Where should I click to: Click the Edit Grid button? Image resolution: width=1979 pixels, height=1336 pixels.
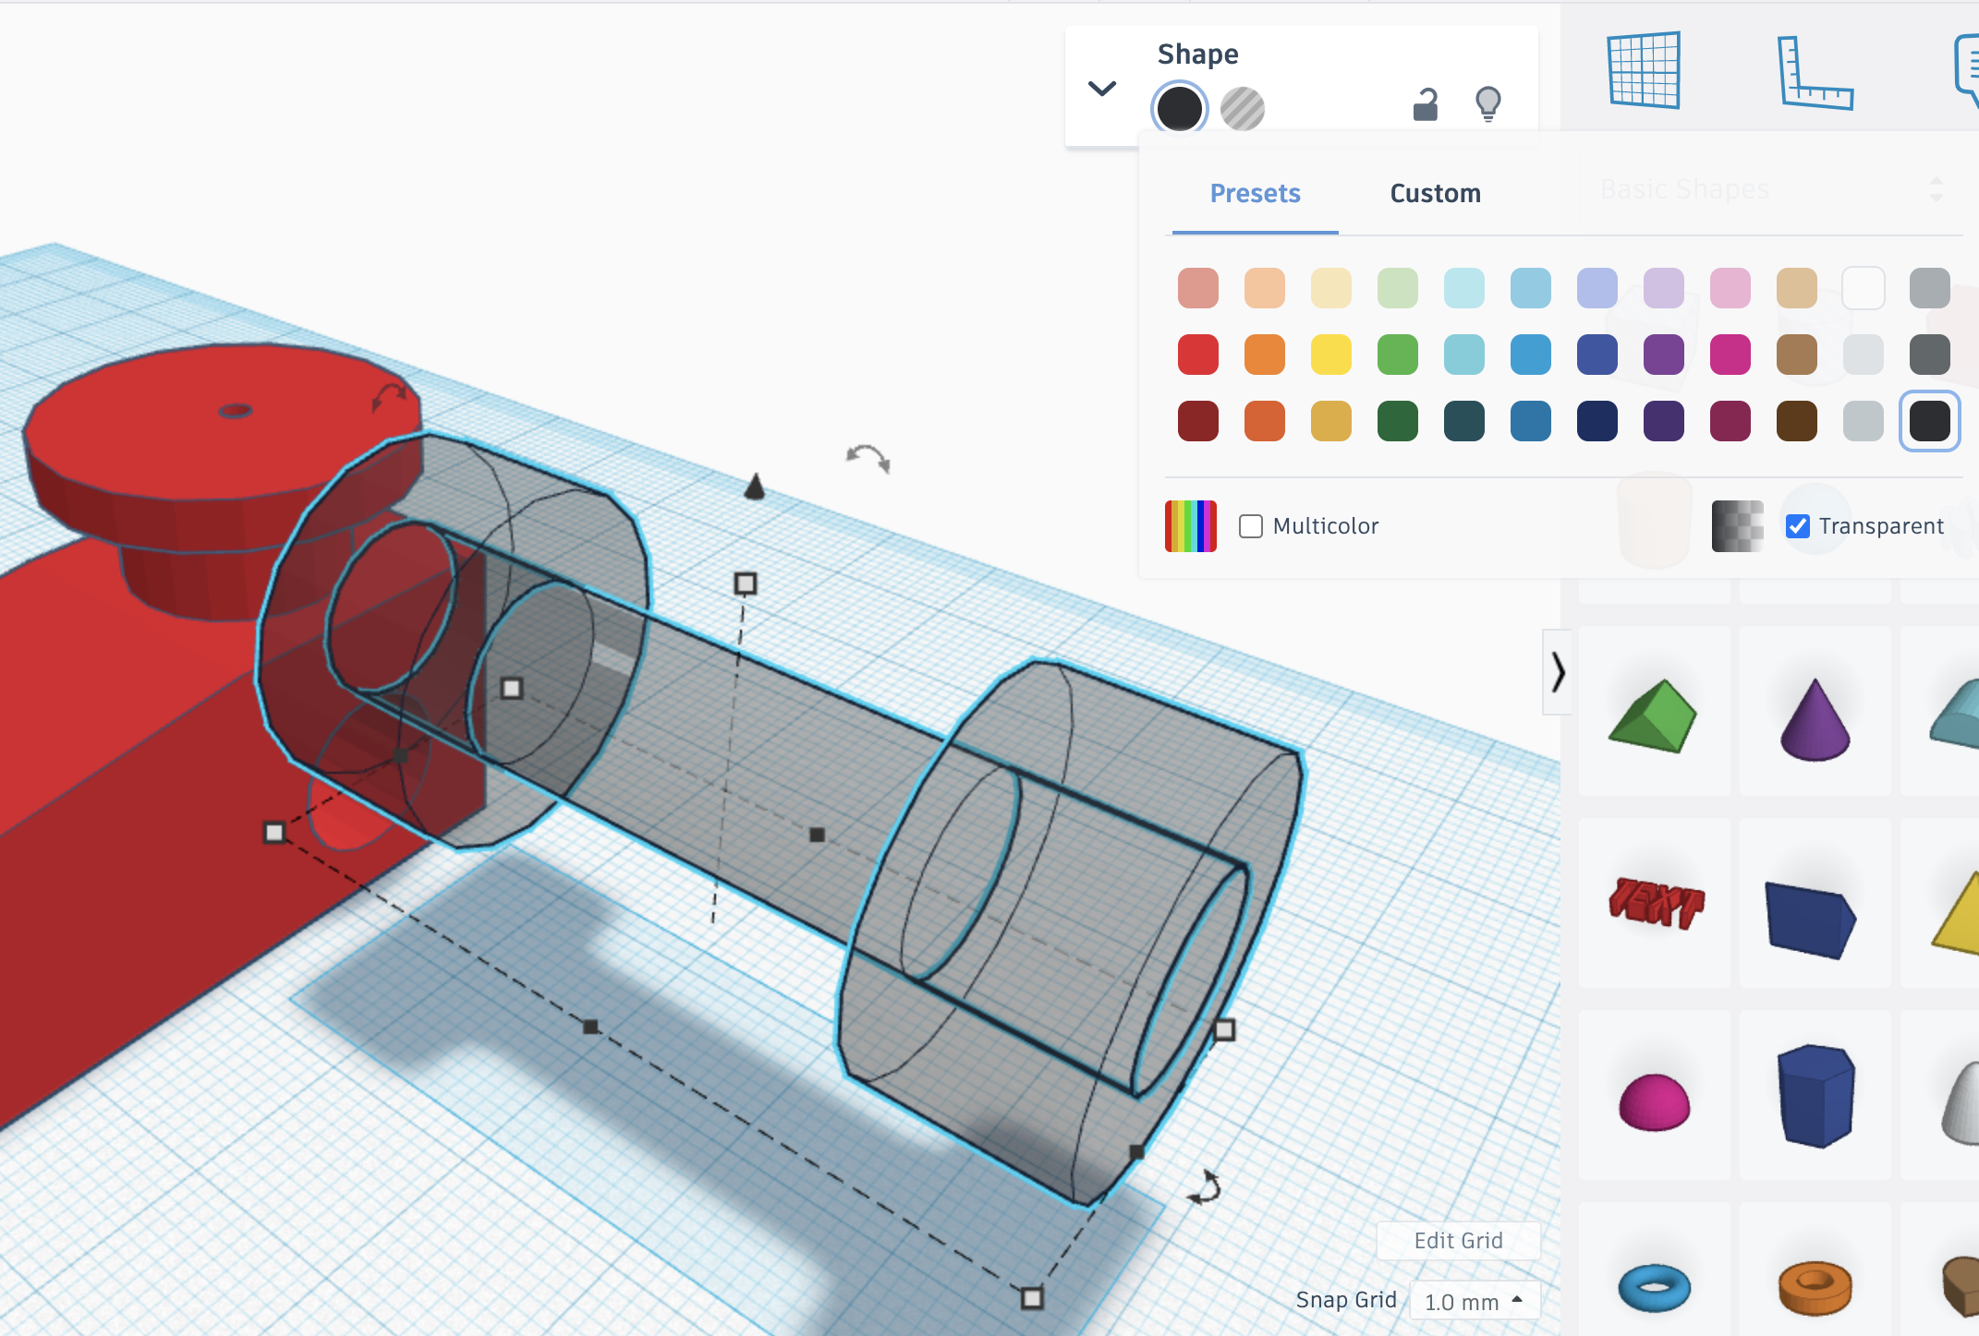(x=1458, y=1240)
